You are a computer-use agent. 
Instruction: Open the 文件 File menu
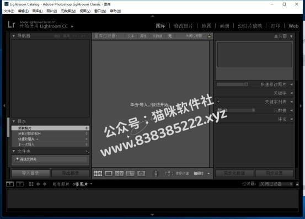(x=9, y=11)
